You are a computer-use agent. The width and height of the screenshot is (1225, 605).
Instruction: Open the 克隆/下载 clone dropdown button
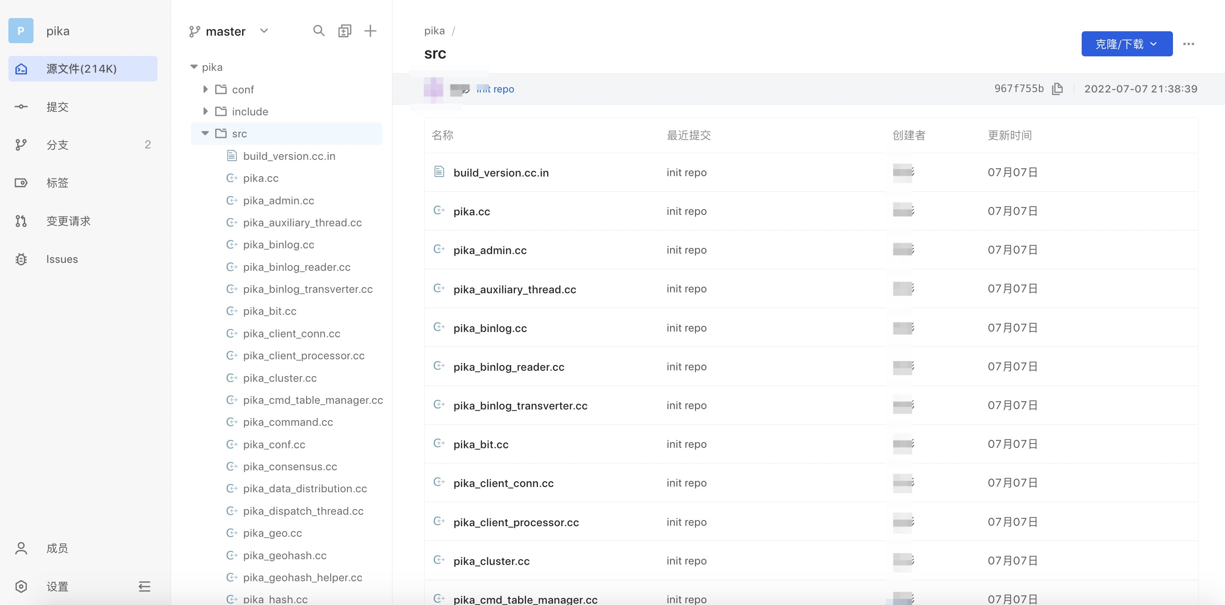click(x=1127, y=44)
